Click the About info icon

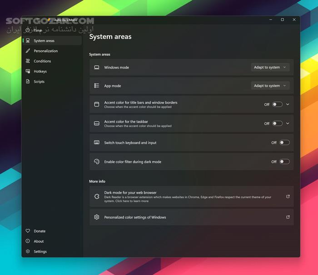(x=28, y=241)
